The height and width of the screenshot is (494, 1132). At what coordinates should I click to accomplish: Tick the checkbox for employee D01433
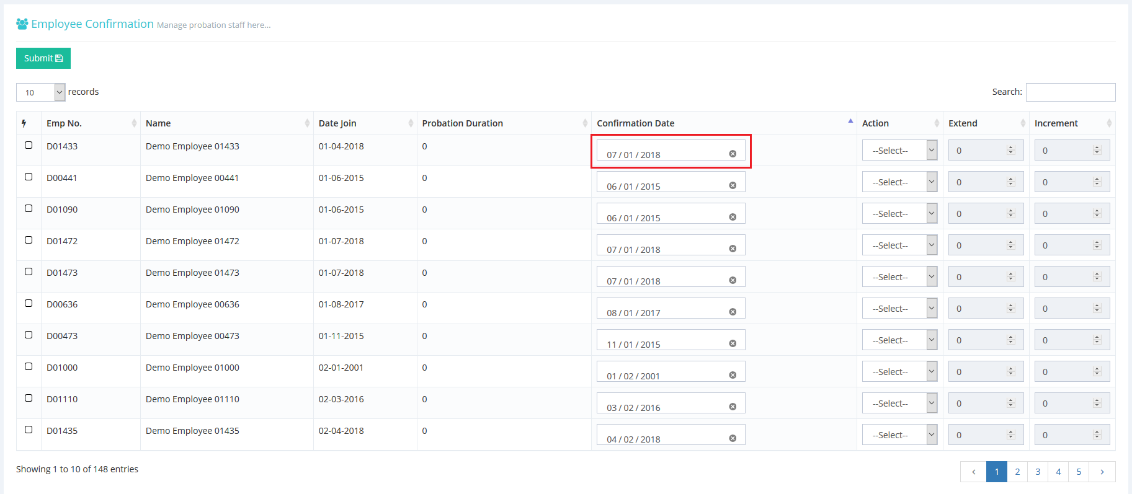tap(29, 145)
